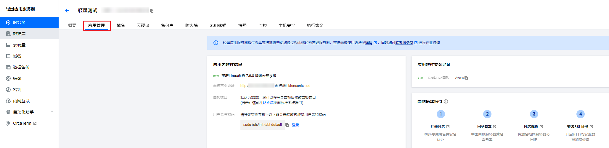Screen dimensions: 609x148
Task: Click the 应用软件安装地址 heading
Action: coord(434,65)
